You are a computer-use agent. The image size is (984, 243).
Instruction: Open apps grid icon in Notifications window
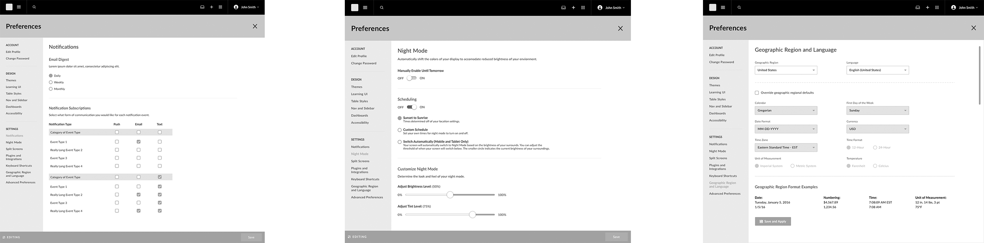coord(220,7)
